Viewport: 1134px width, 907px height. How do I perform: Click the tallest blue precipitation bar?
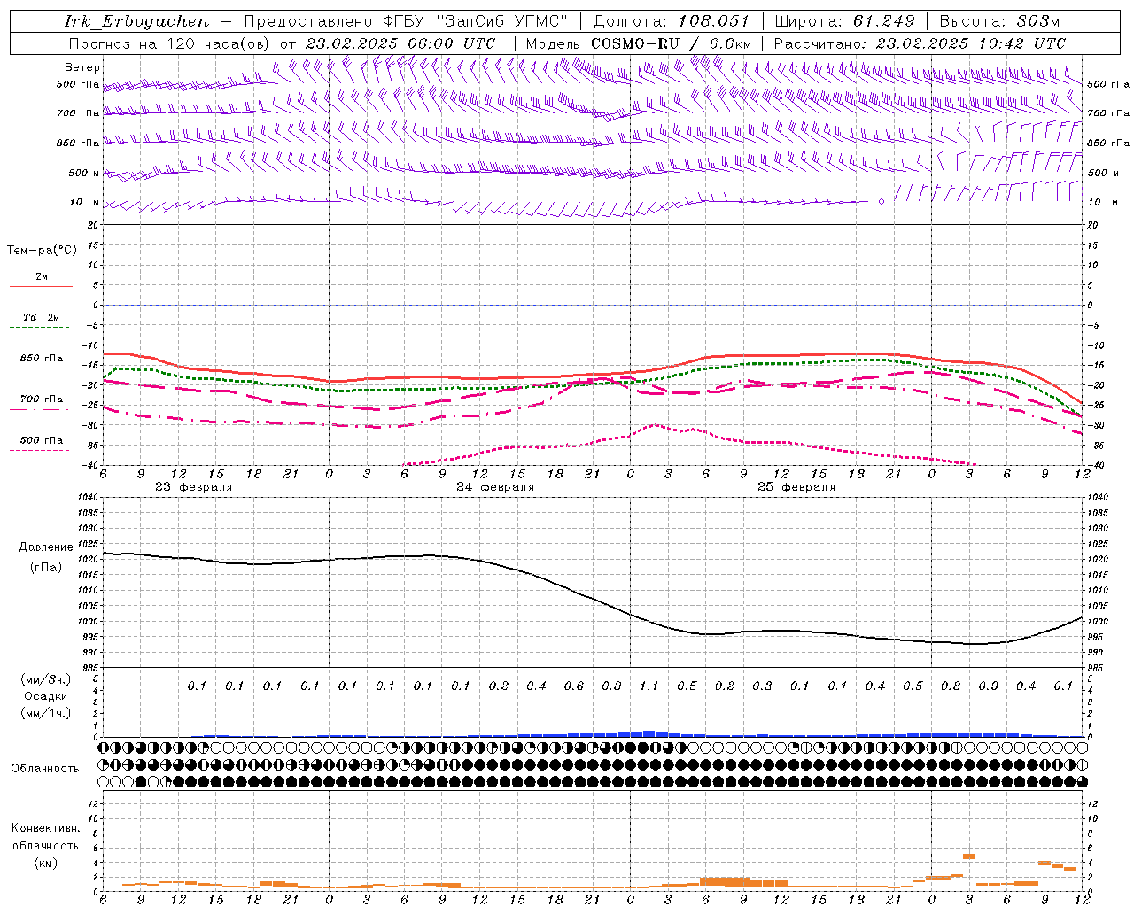coord(649,733)
